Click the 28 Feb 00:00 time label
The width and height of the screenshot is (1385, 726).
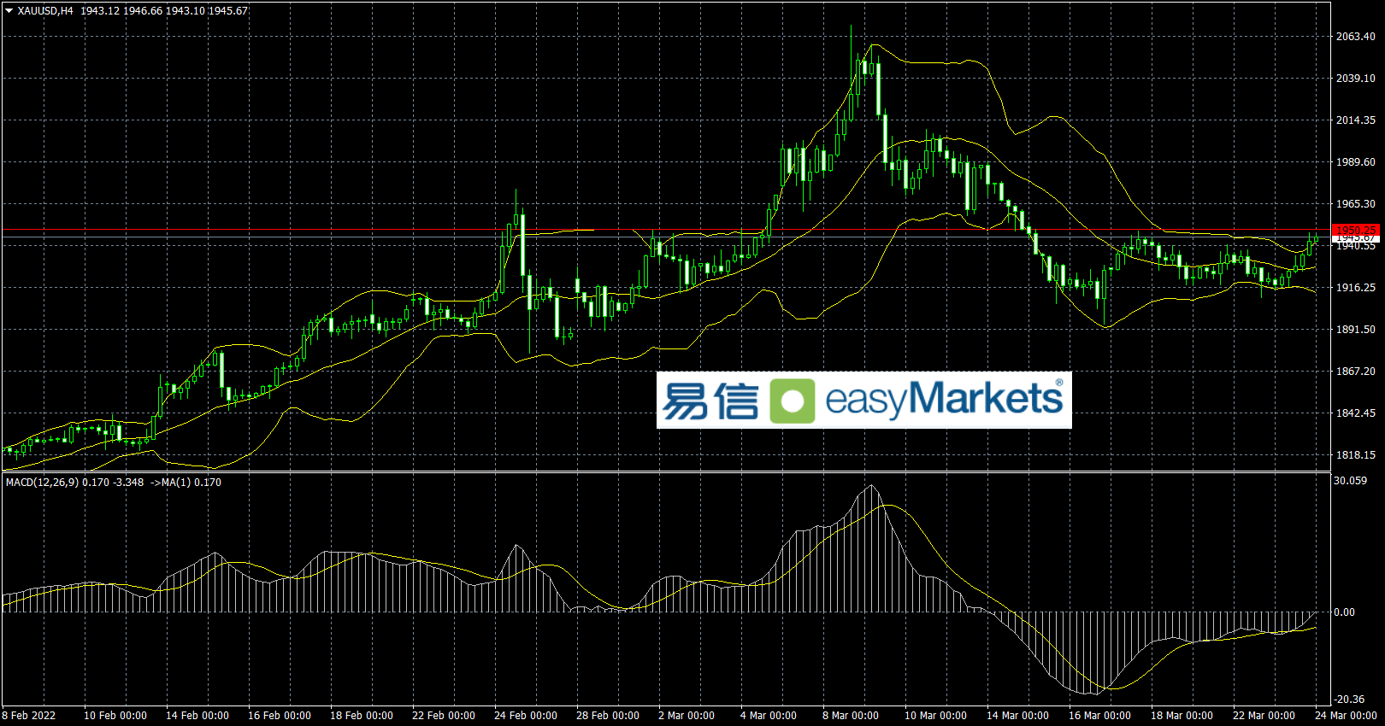coord(608,716)
